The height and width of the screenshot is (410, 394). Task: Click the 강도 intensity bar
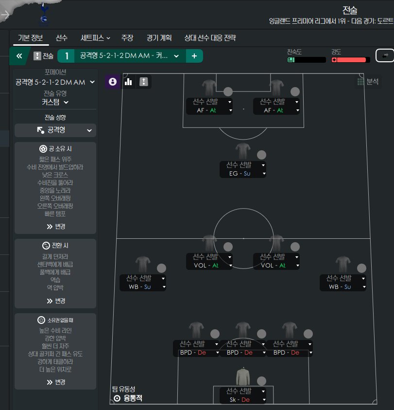[351, 60]
